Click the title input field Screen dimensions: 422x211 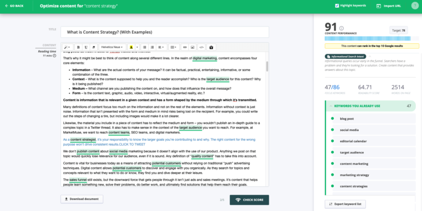click(165, 32)
